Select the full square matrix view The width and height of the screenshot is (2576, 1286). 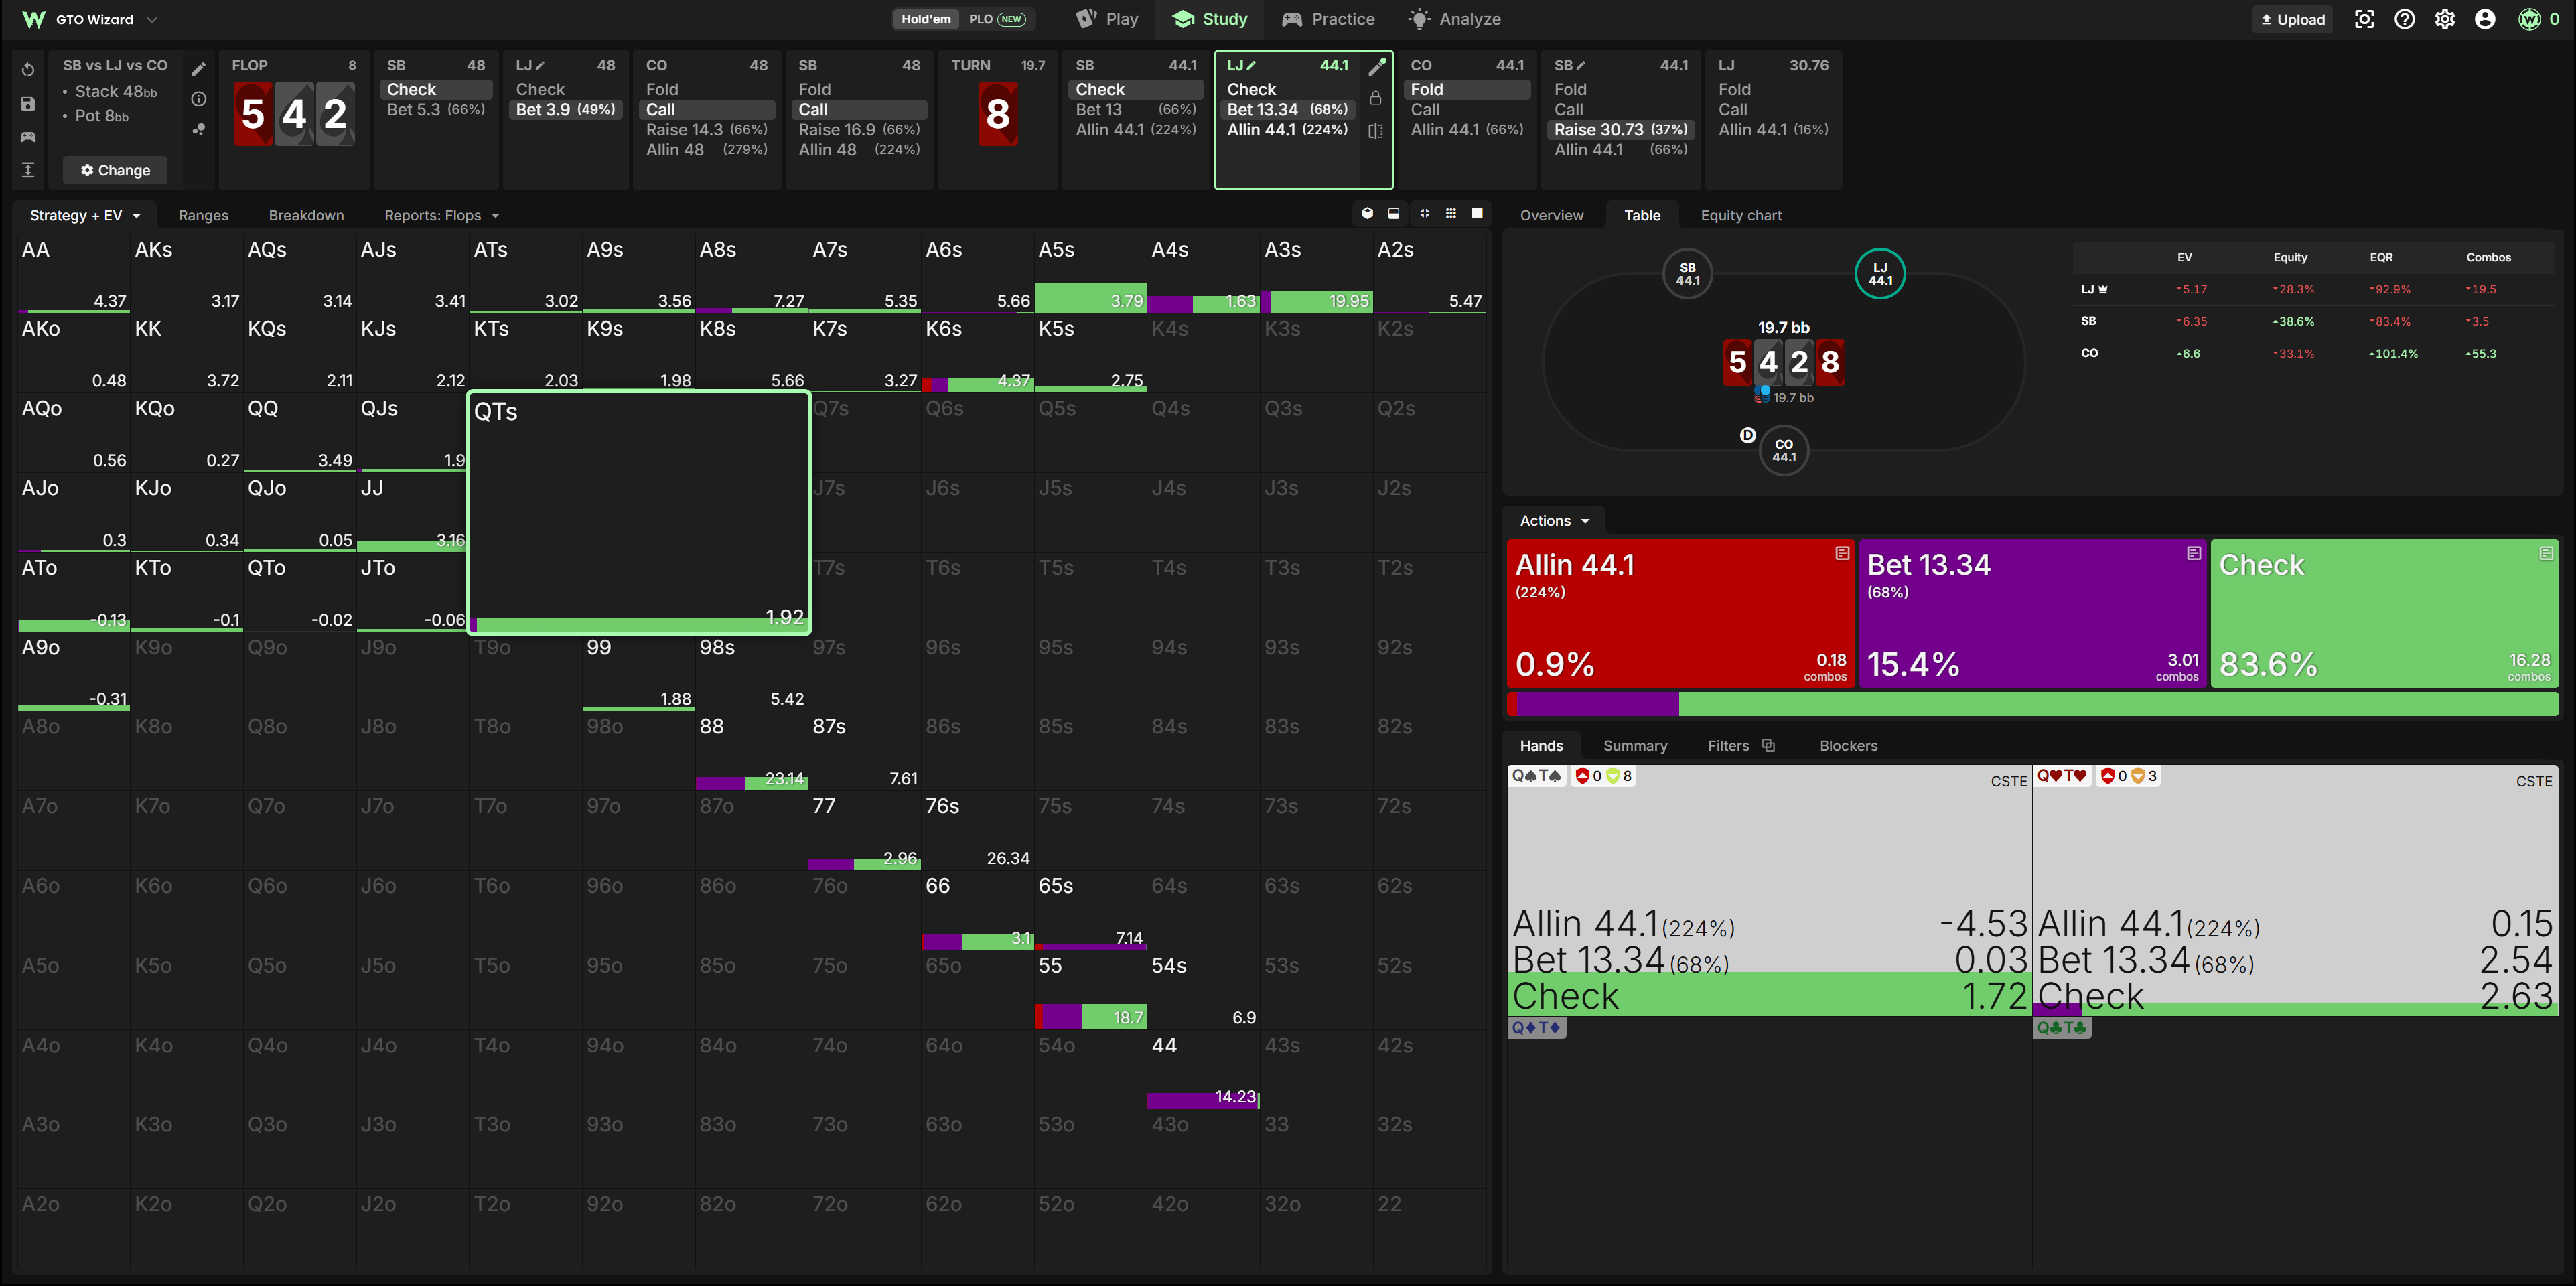1477,213
